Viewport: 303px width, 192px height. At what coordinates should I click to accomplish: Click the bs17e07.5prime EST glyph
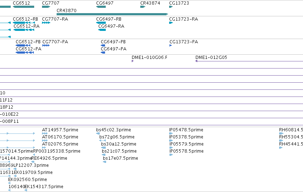[x=105, y=162]
